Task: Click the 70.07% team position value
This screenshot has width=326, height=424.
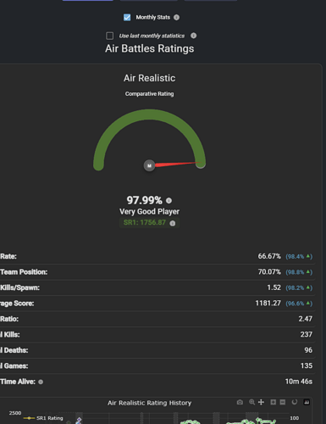Action: pos(269,272)
